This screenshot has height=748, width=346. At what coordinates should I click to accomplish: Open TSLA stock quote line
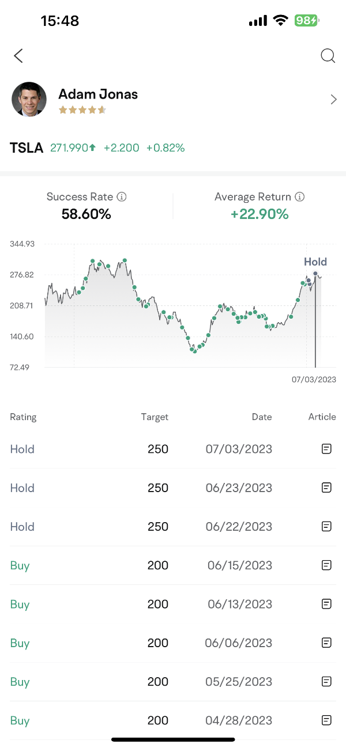(98, 148)
